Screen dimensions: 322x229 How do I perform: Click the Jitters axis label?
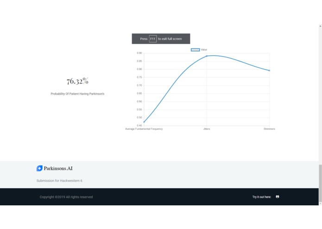[x=207, y=129]
